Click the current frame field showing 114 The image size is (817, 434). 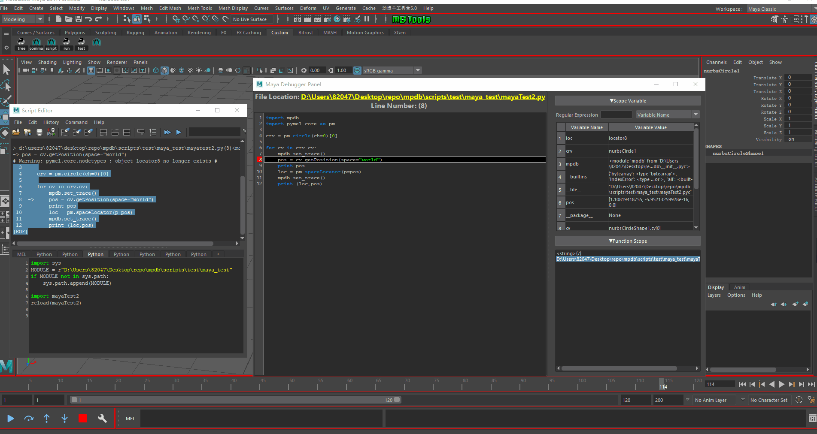click(720, 384)
